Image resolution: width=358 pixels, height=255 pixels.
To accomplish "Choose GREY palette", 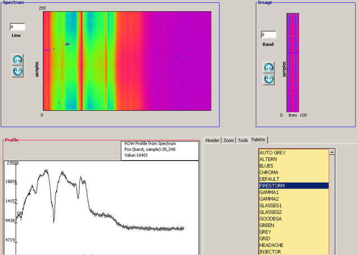I will (294, 232).
